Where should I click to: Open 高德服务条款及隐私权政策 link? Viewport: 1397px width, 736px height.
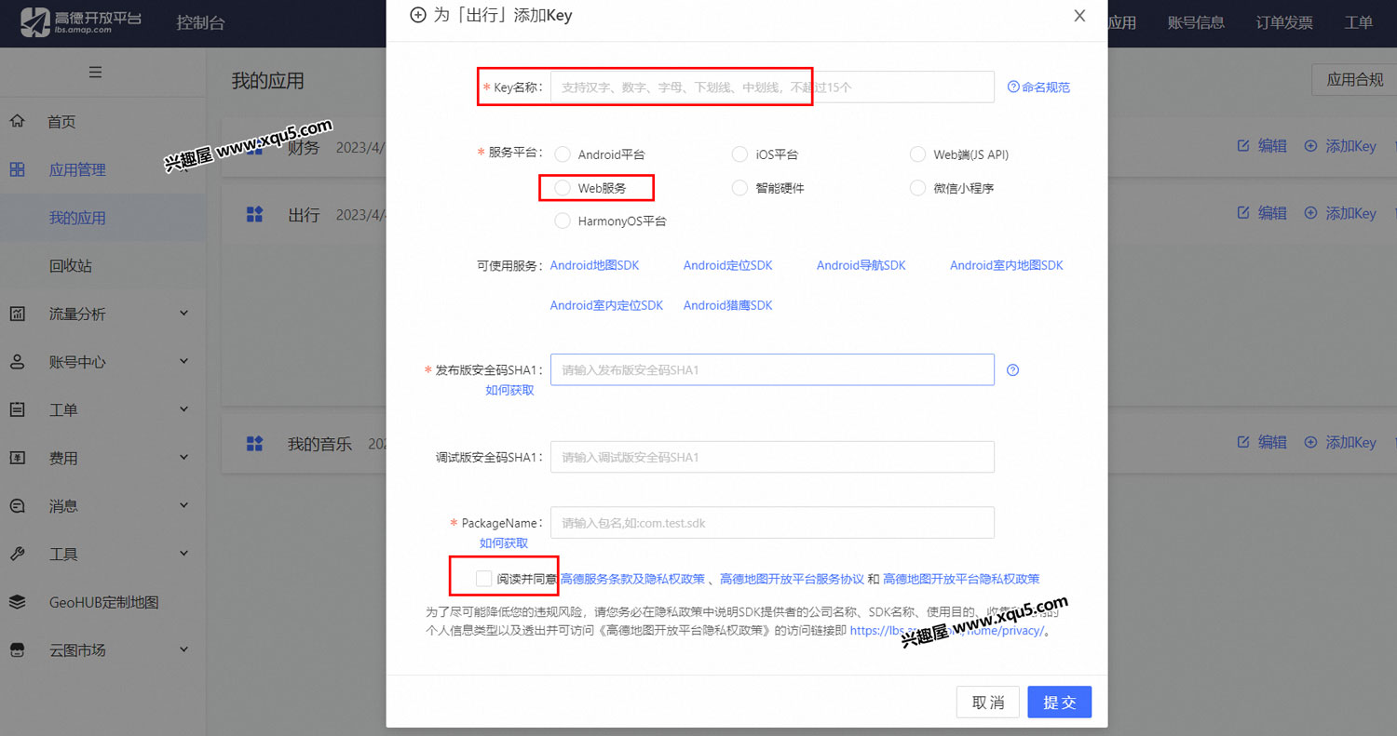click(632, 579)
